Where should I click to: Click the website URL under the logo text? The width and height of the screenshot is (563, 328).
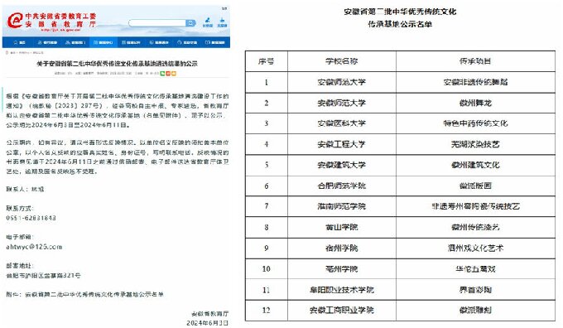tap(60, 30)
